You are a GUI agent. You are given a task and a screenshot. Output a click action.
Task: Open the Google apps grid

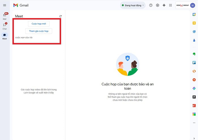coord(170,5)
